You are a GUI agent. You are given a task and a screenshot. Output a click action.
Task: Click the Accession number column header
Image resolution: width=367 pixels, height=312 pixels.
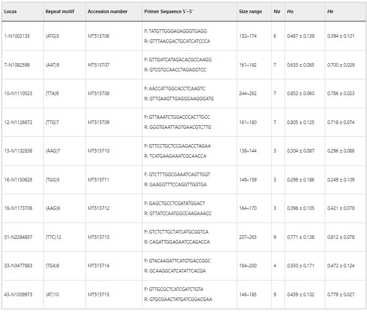(x=108, y=12)
